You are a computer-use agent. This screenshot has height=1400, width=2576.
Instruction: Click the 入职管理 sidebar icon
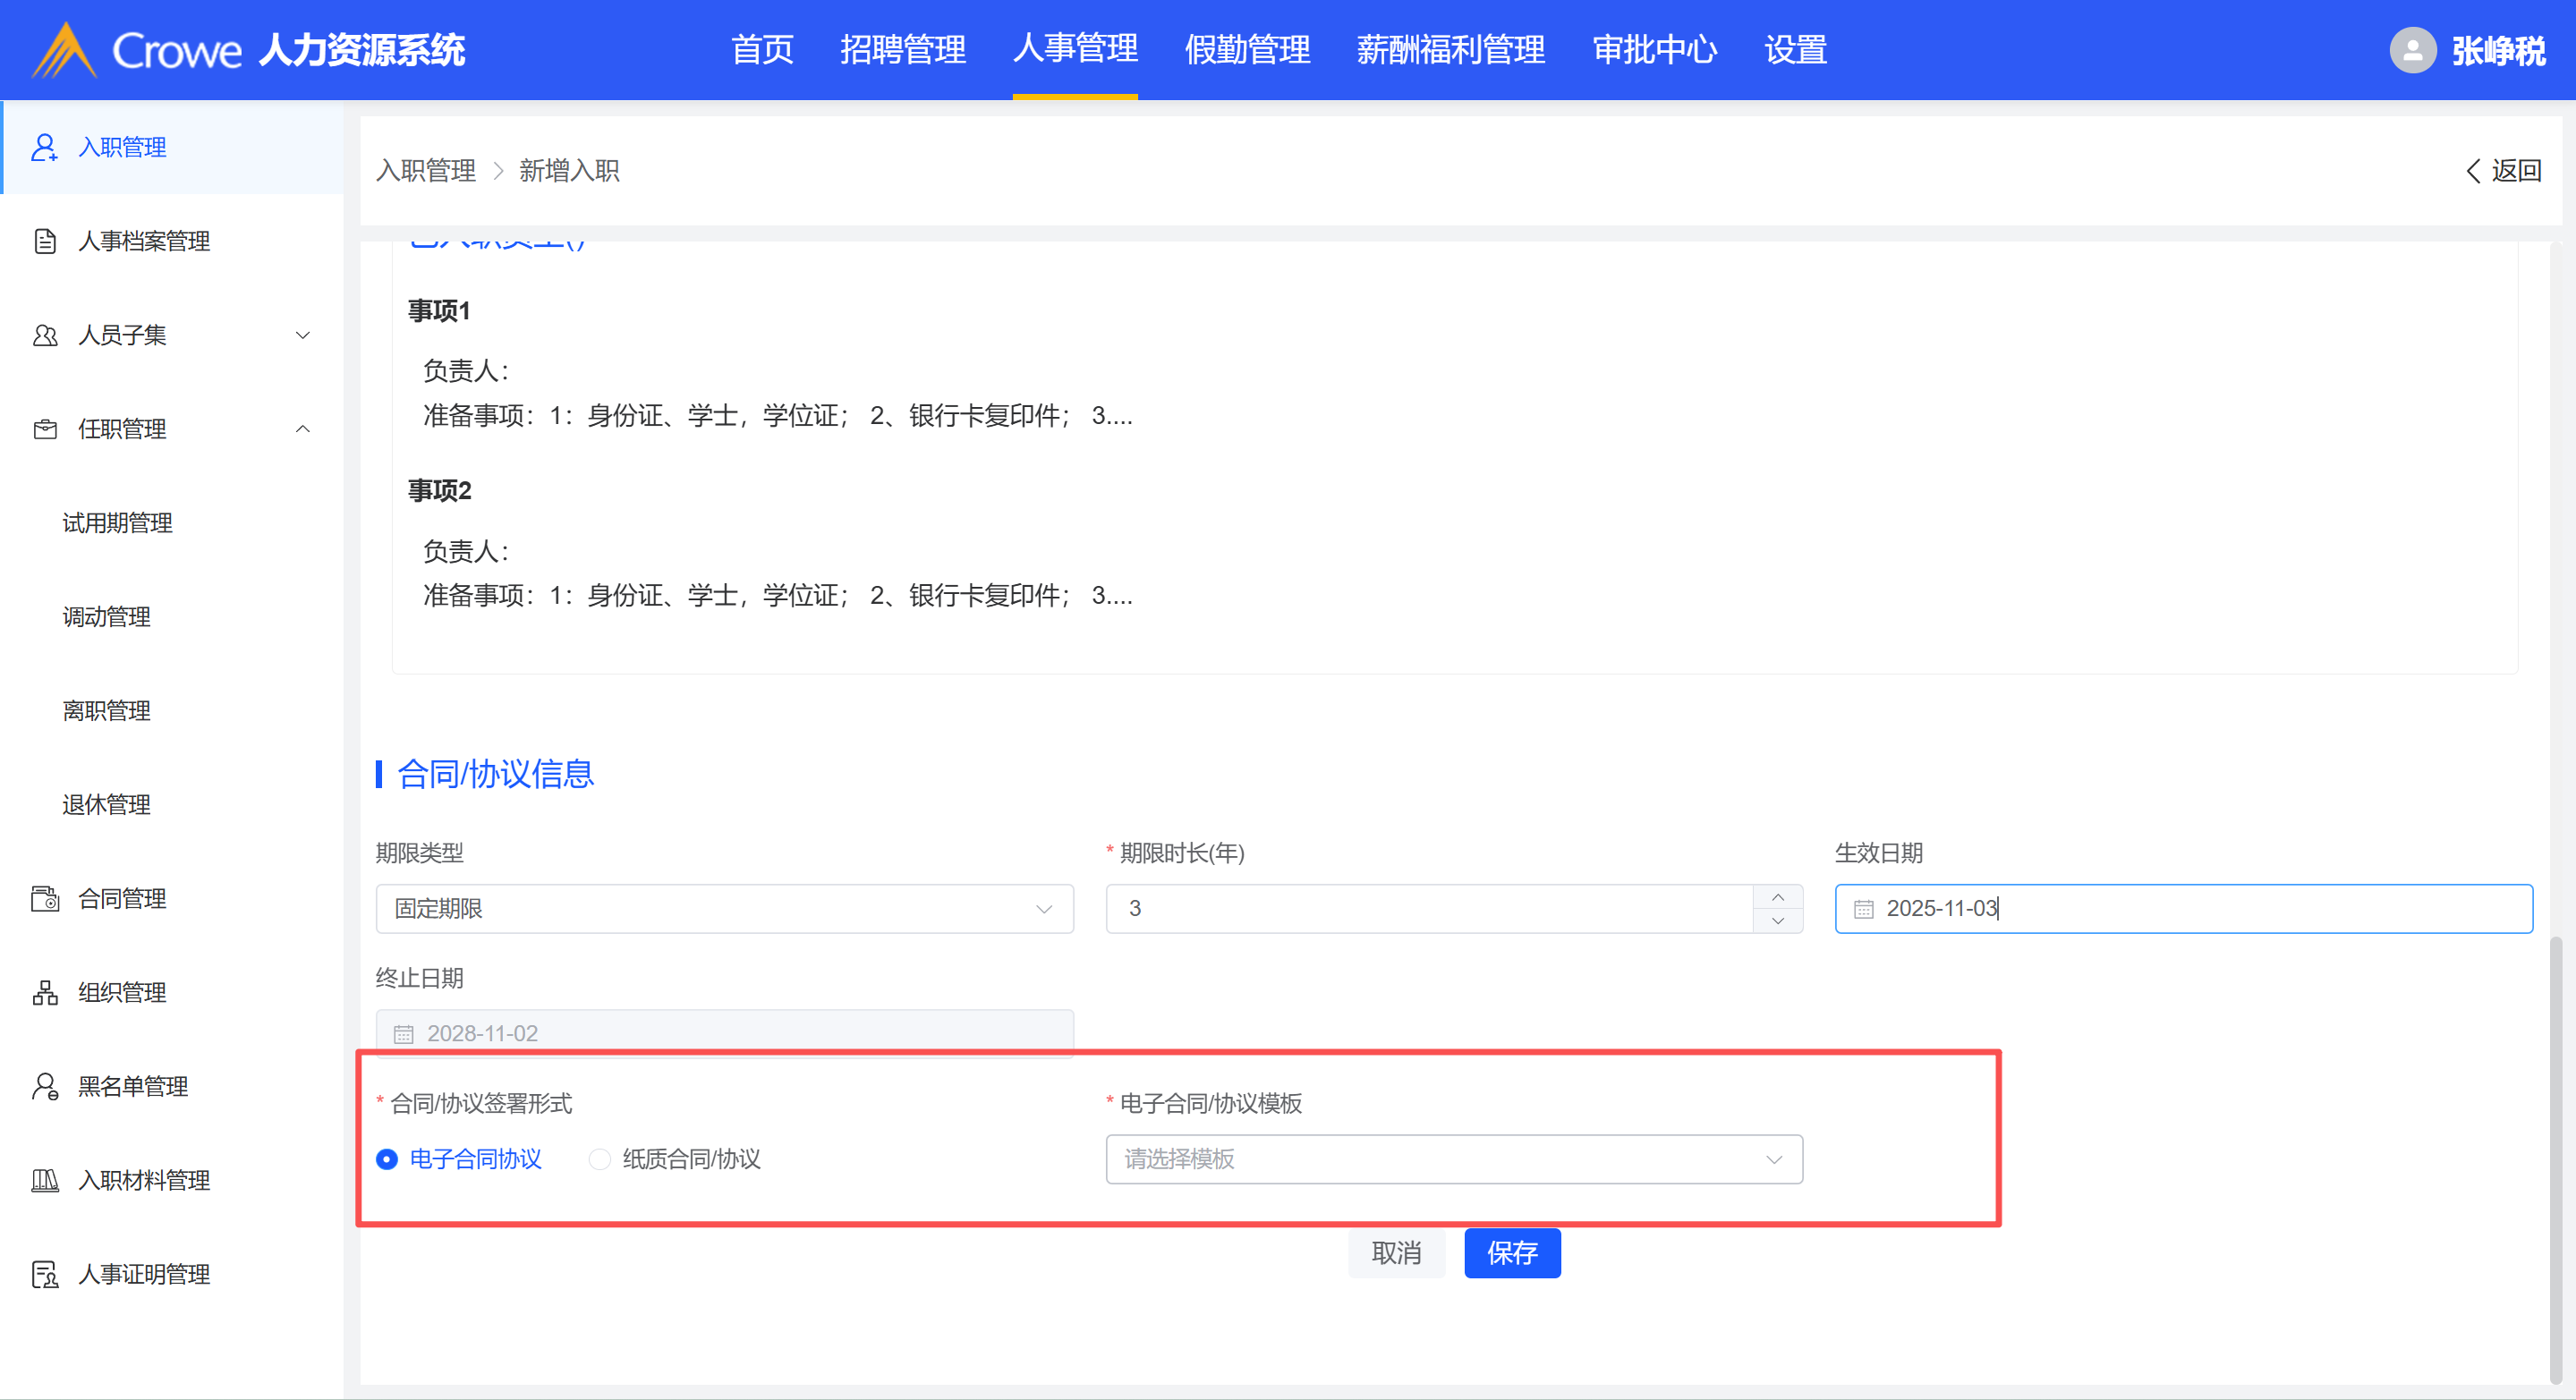pyautogui.click(x=44, y=147)
